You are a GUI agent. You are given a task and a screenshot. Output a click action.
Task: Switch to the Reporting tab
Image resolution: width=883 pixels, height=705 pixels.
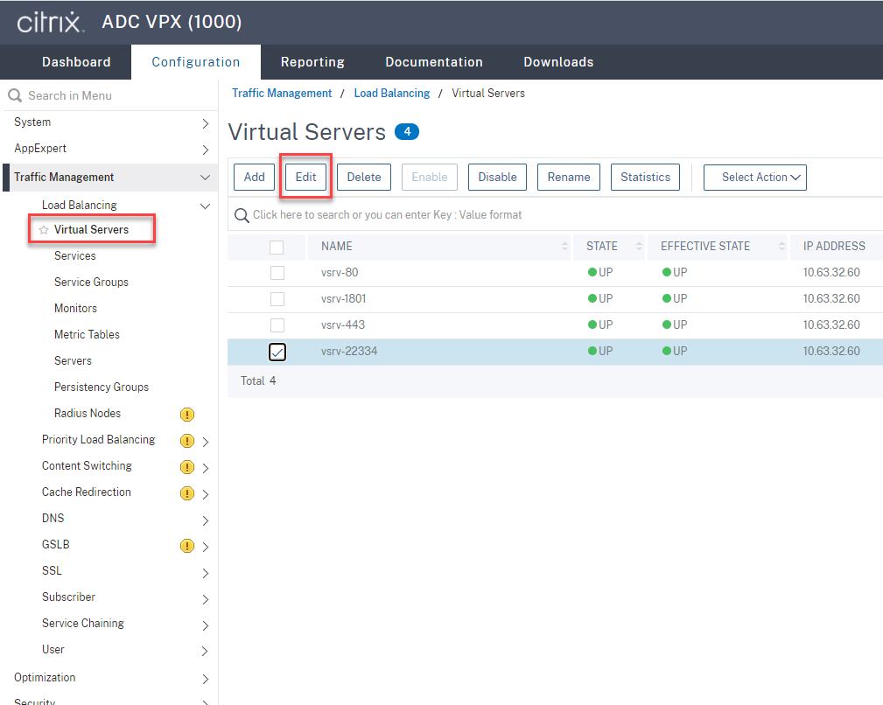(312, 62)
